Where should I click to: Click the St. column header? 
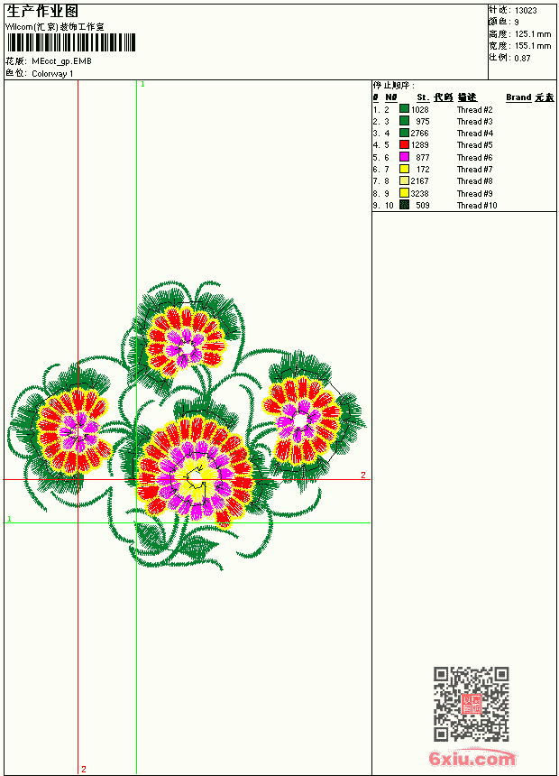coord(423,97)
